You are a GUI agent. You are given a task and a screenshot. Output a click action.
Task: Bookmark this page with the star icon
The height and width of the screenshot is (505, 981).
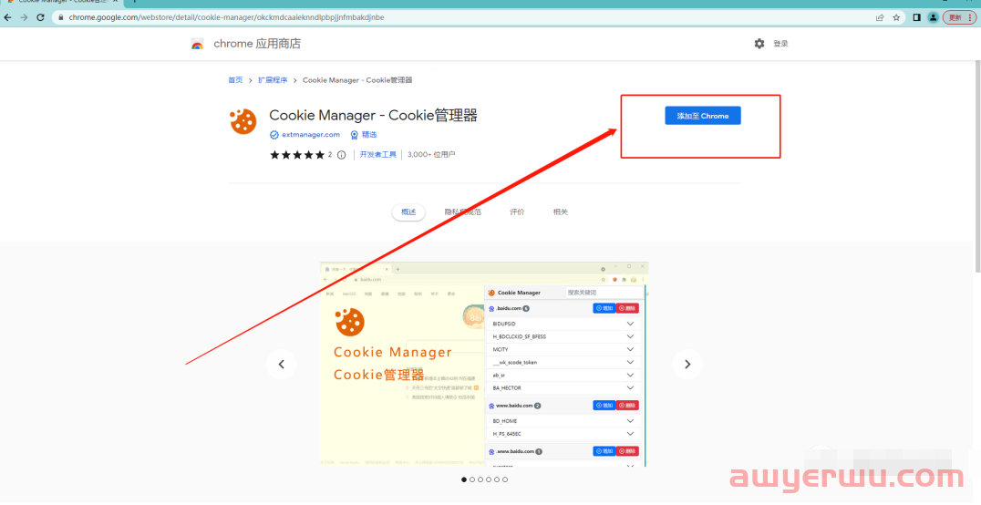(x=896, y=17)
